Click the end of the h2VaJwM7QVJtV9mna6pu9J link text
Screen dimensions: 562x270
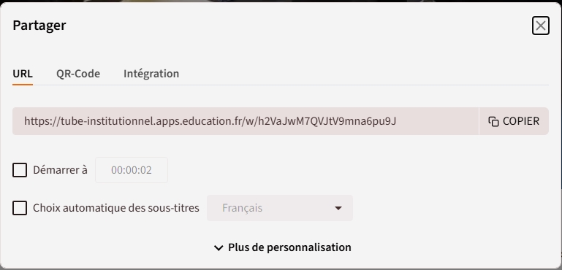point(394,121)
